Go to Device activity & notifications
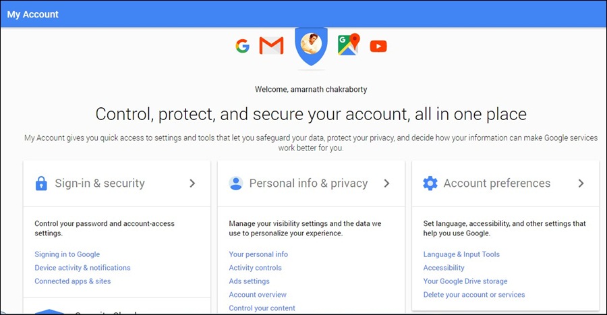 tap(82, 268)
